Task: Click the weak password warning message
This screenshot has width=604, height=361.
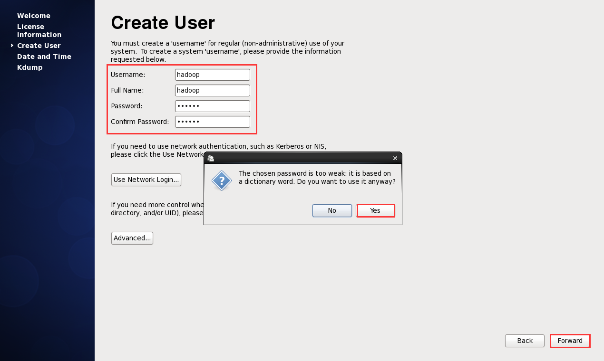Action: click(317, 177)
